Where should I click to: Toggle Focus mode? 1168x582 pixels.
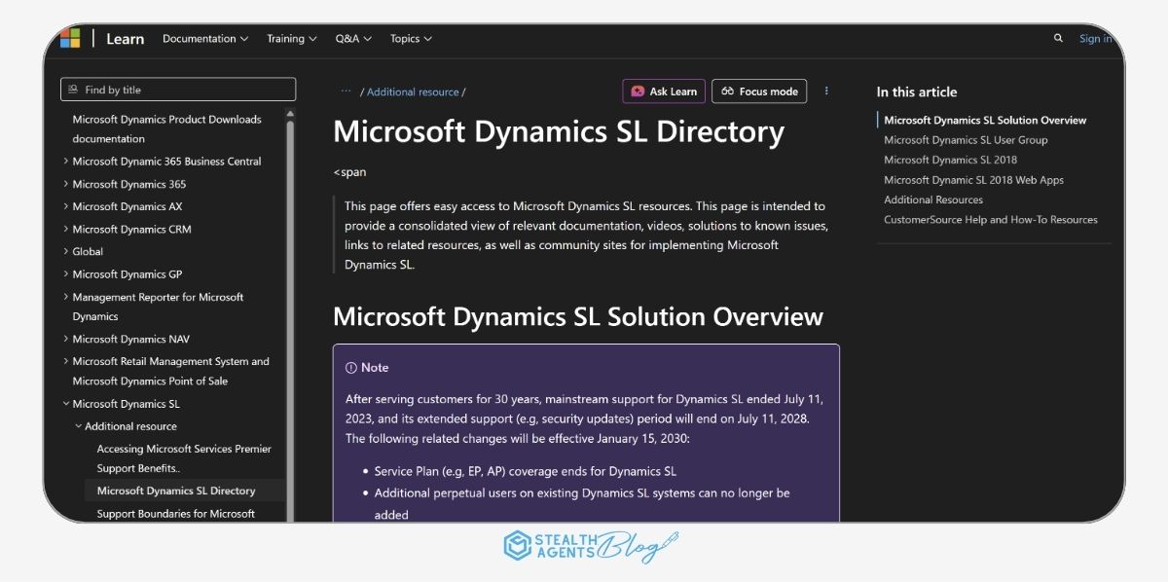click(x=759, y=91)
